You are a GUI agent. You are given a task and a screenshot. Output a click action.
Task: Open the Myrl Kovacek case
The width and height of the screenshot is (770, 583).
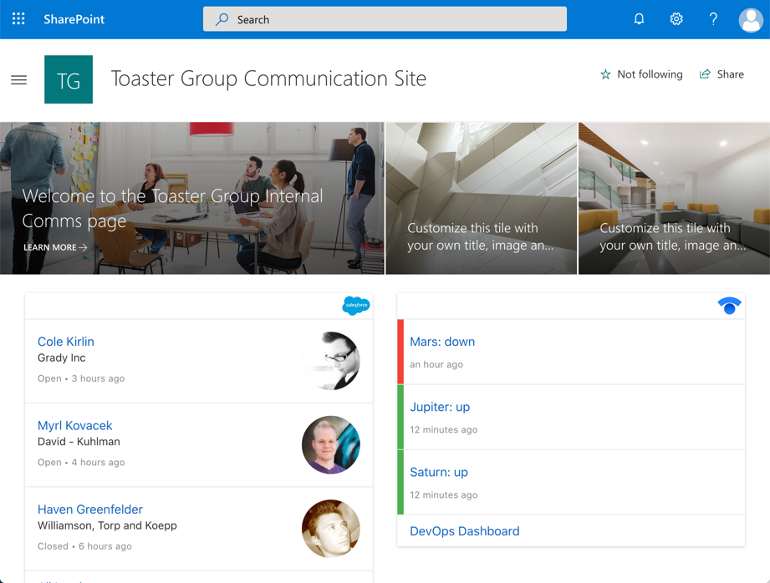[x=74, y=425]
